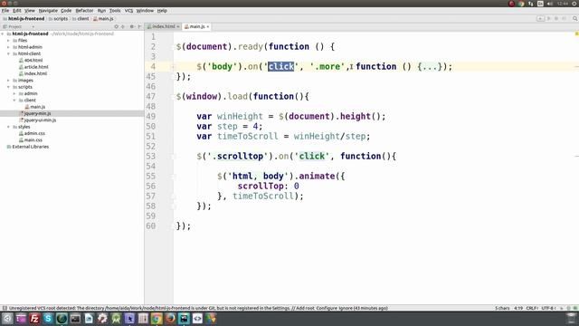Open Android Studio from the taskbar

coord(116,318)
